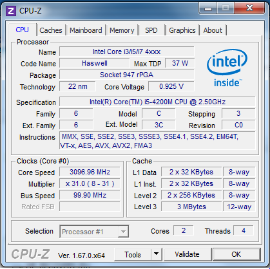The width and height of the screenshot is (270, 269).
Task: Click the version text Ver. 1.67.0.x64
Action: (81, 255)
